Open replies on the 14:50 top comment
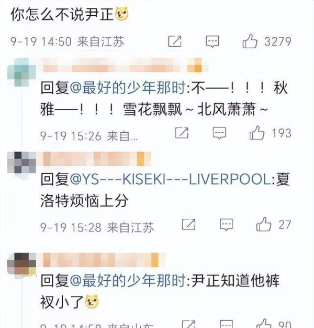This screenshot has width=314, height=328. (x=212, y=41)
